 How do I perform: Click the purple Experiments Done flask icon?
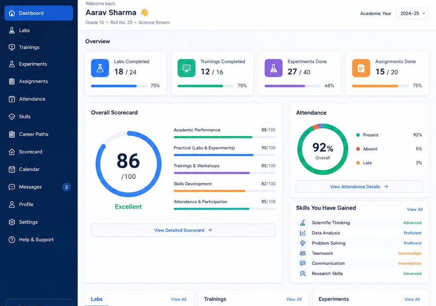coord(274,68)
